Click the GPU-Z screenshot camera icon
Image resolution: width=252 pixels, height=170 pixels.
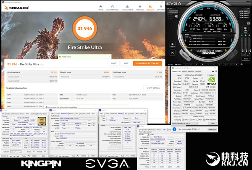pyautogui.click(x=213, y=71)
